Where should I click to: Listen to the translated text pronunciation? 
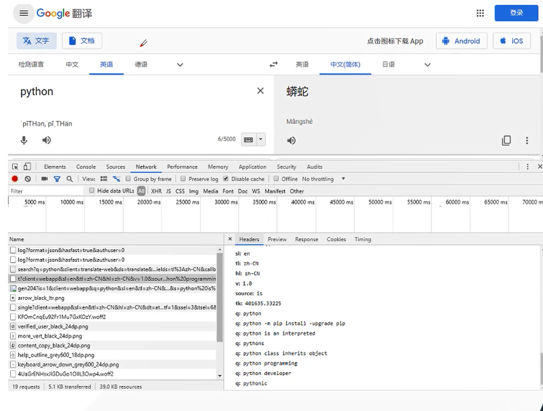click(x=291, y=141)
